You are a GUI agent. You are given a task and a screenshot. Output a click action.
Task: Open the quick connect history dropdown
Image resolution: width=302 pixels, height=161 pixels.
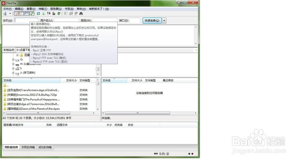pos(164,20)
